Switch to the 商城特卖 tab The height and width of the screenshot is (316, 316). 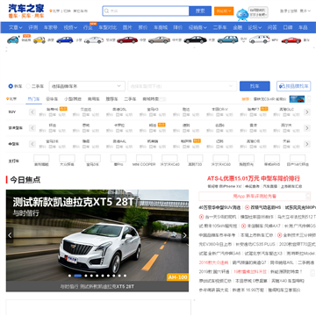(x=151, y=99)
